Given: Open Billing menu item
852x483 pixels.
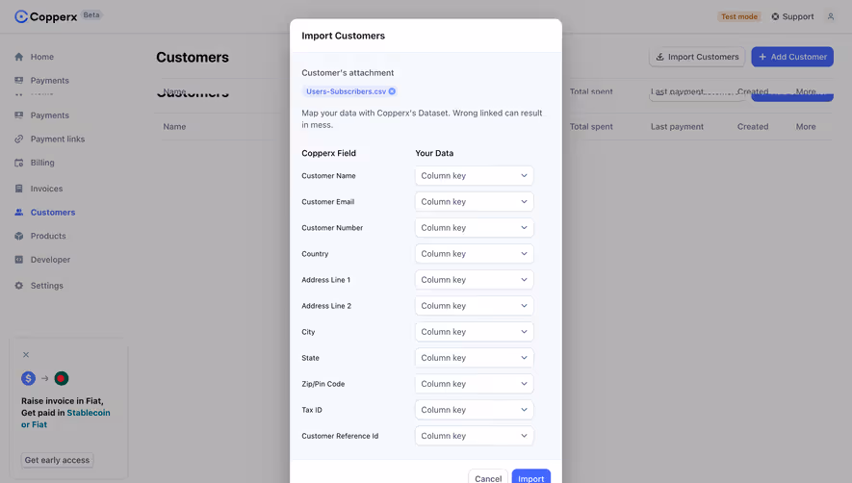Looking at the screenshot, I should [42, 163].
